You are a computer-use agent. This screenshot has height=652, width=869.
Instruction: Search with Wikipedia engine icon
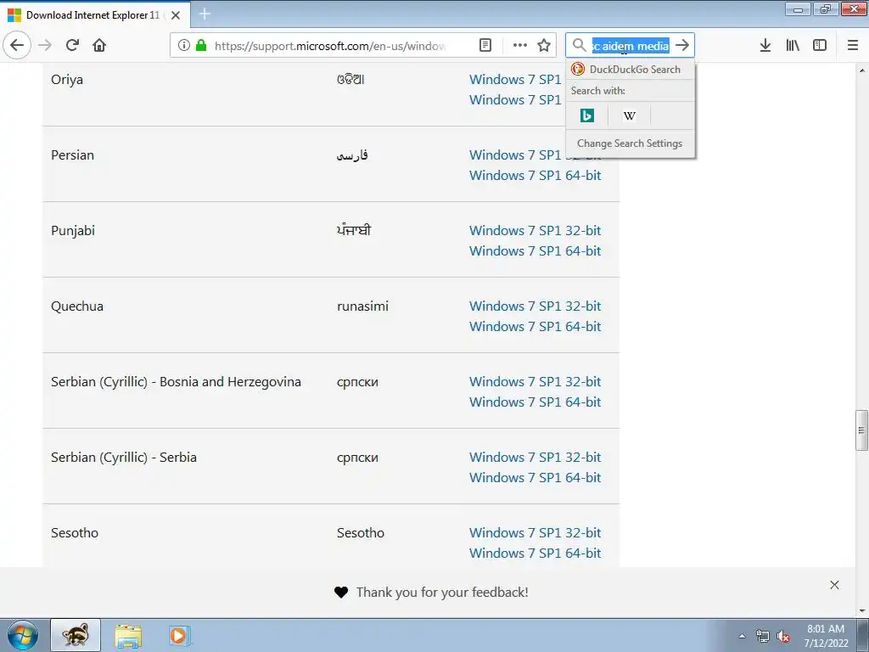[x=629, y=115]
